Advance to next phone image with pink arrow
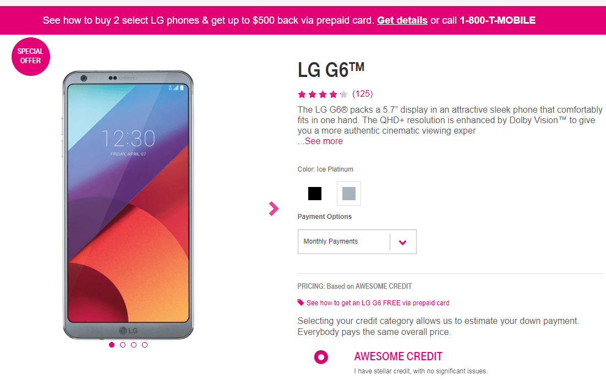606x380 pixels. pos(274,208)
